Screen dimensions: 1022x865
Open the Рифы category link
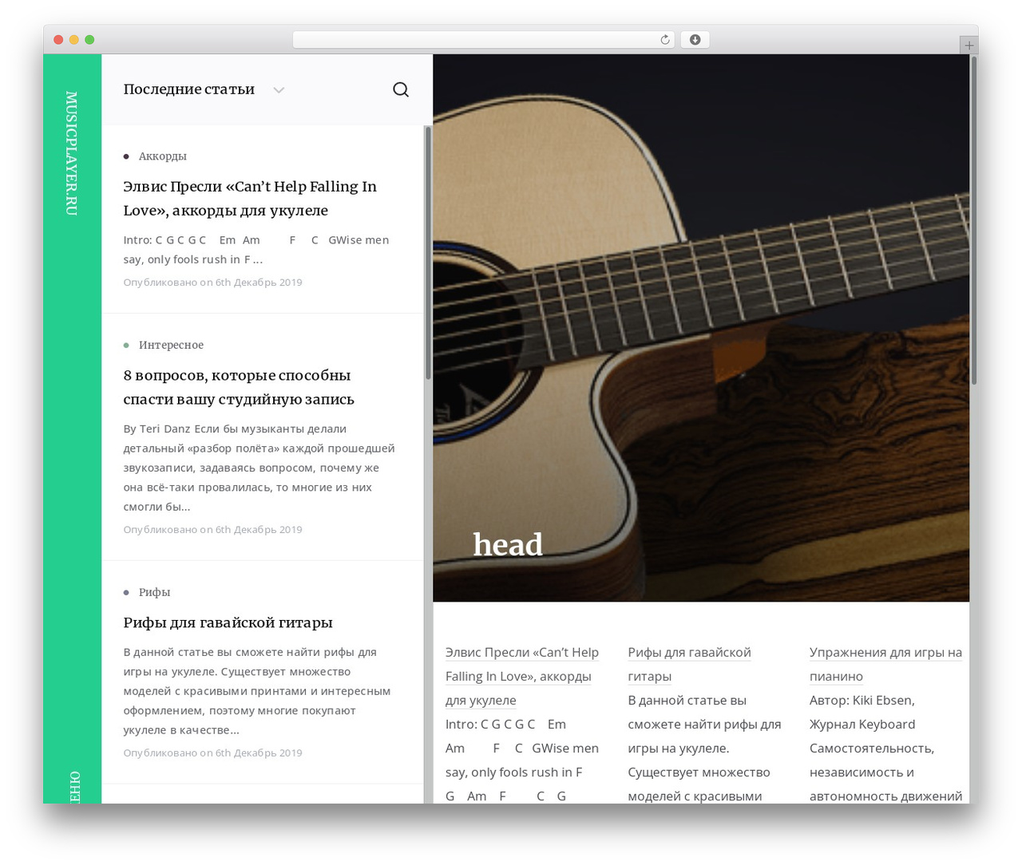[154, 593]
